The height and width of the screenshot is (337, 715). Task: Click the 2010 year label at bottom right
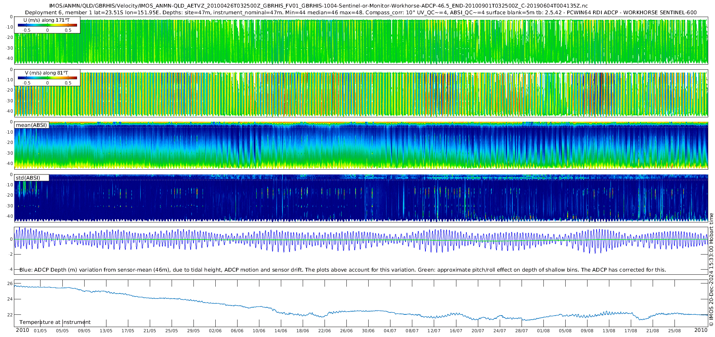[701, 330]
